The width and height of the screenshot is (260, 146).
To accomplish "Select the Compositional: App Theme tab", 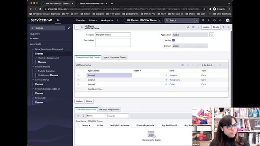I will 88,58.
